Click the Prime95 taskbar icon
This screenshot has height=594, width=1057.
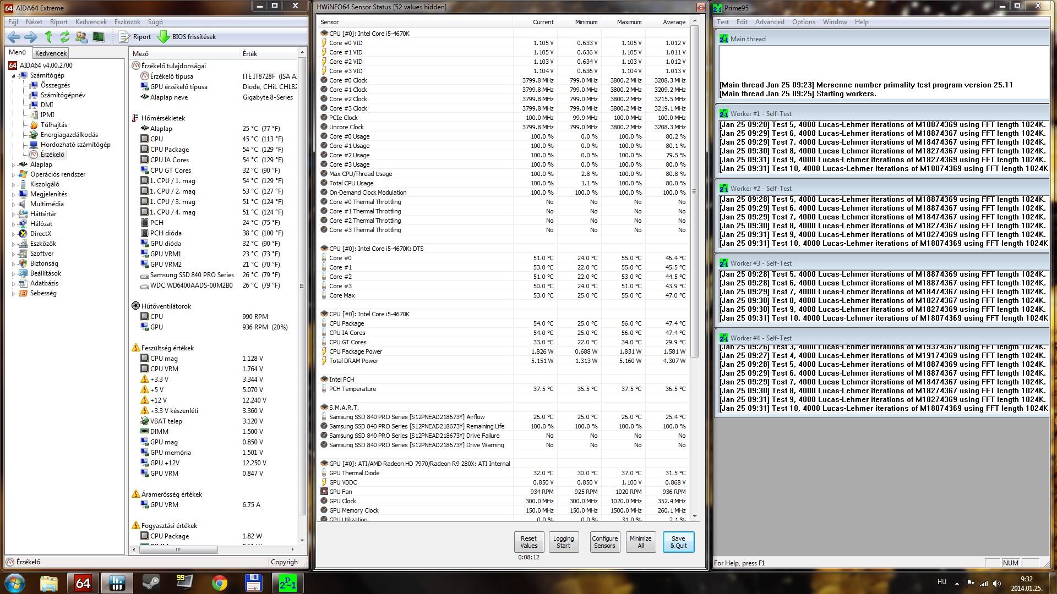287,583
